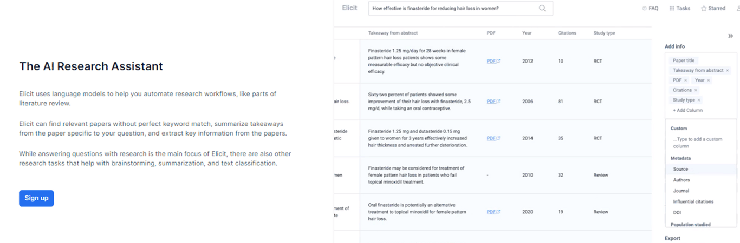Choose DOI in the Metadata list
740x243 pixels.
(x=677, y=212)
